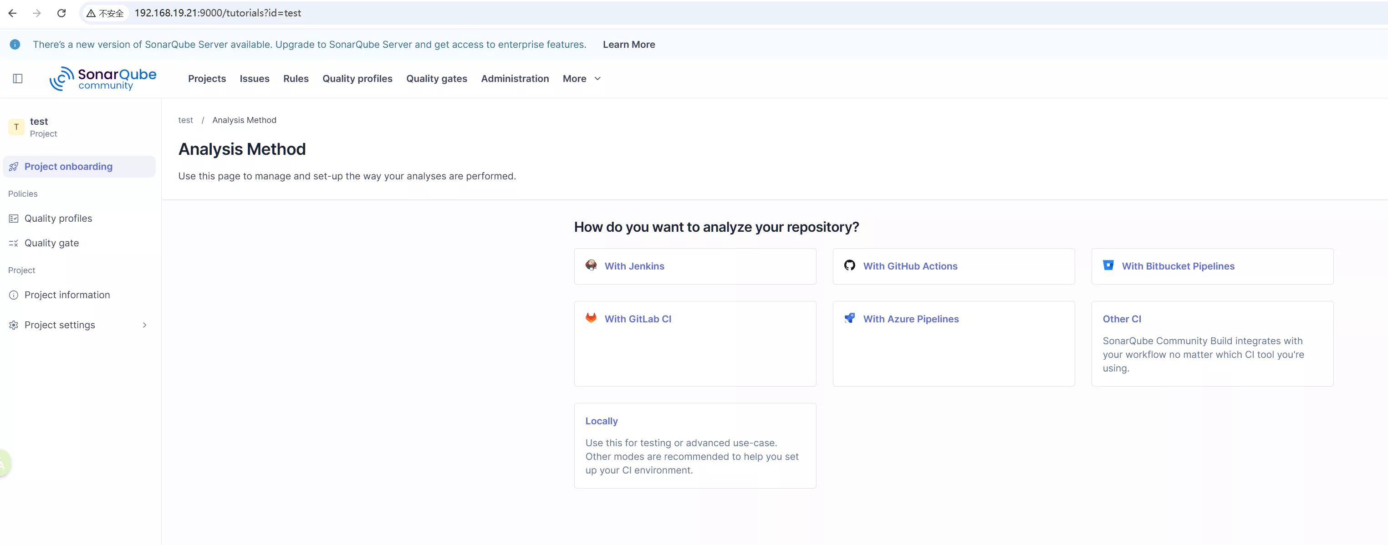Select the Other CI card
This screenshot has width=1388, height=545.
tap(1212, 343)
